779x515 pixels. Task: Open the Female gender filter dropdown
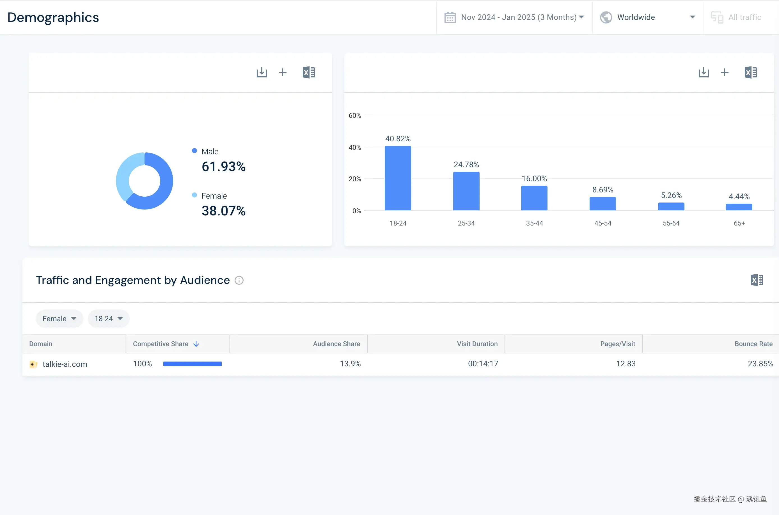(59, 319)
